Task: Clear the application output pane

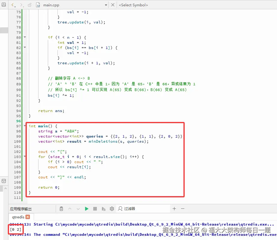Action: pos(61,209)
